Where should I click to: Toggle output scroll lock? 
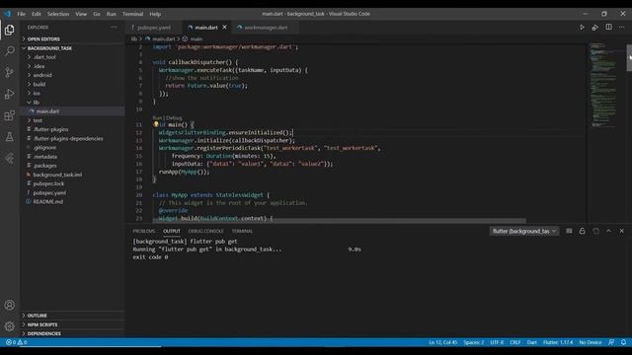(x=582, y=231)
